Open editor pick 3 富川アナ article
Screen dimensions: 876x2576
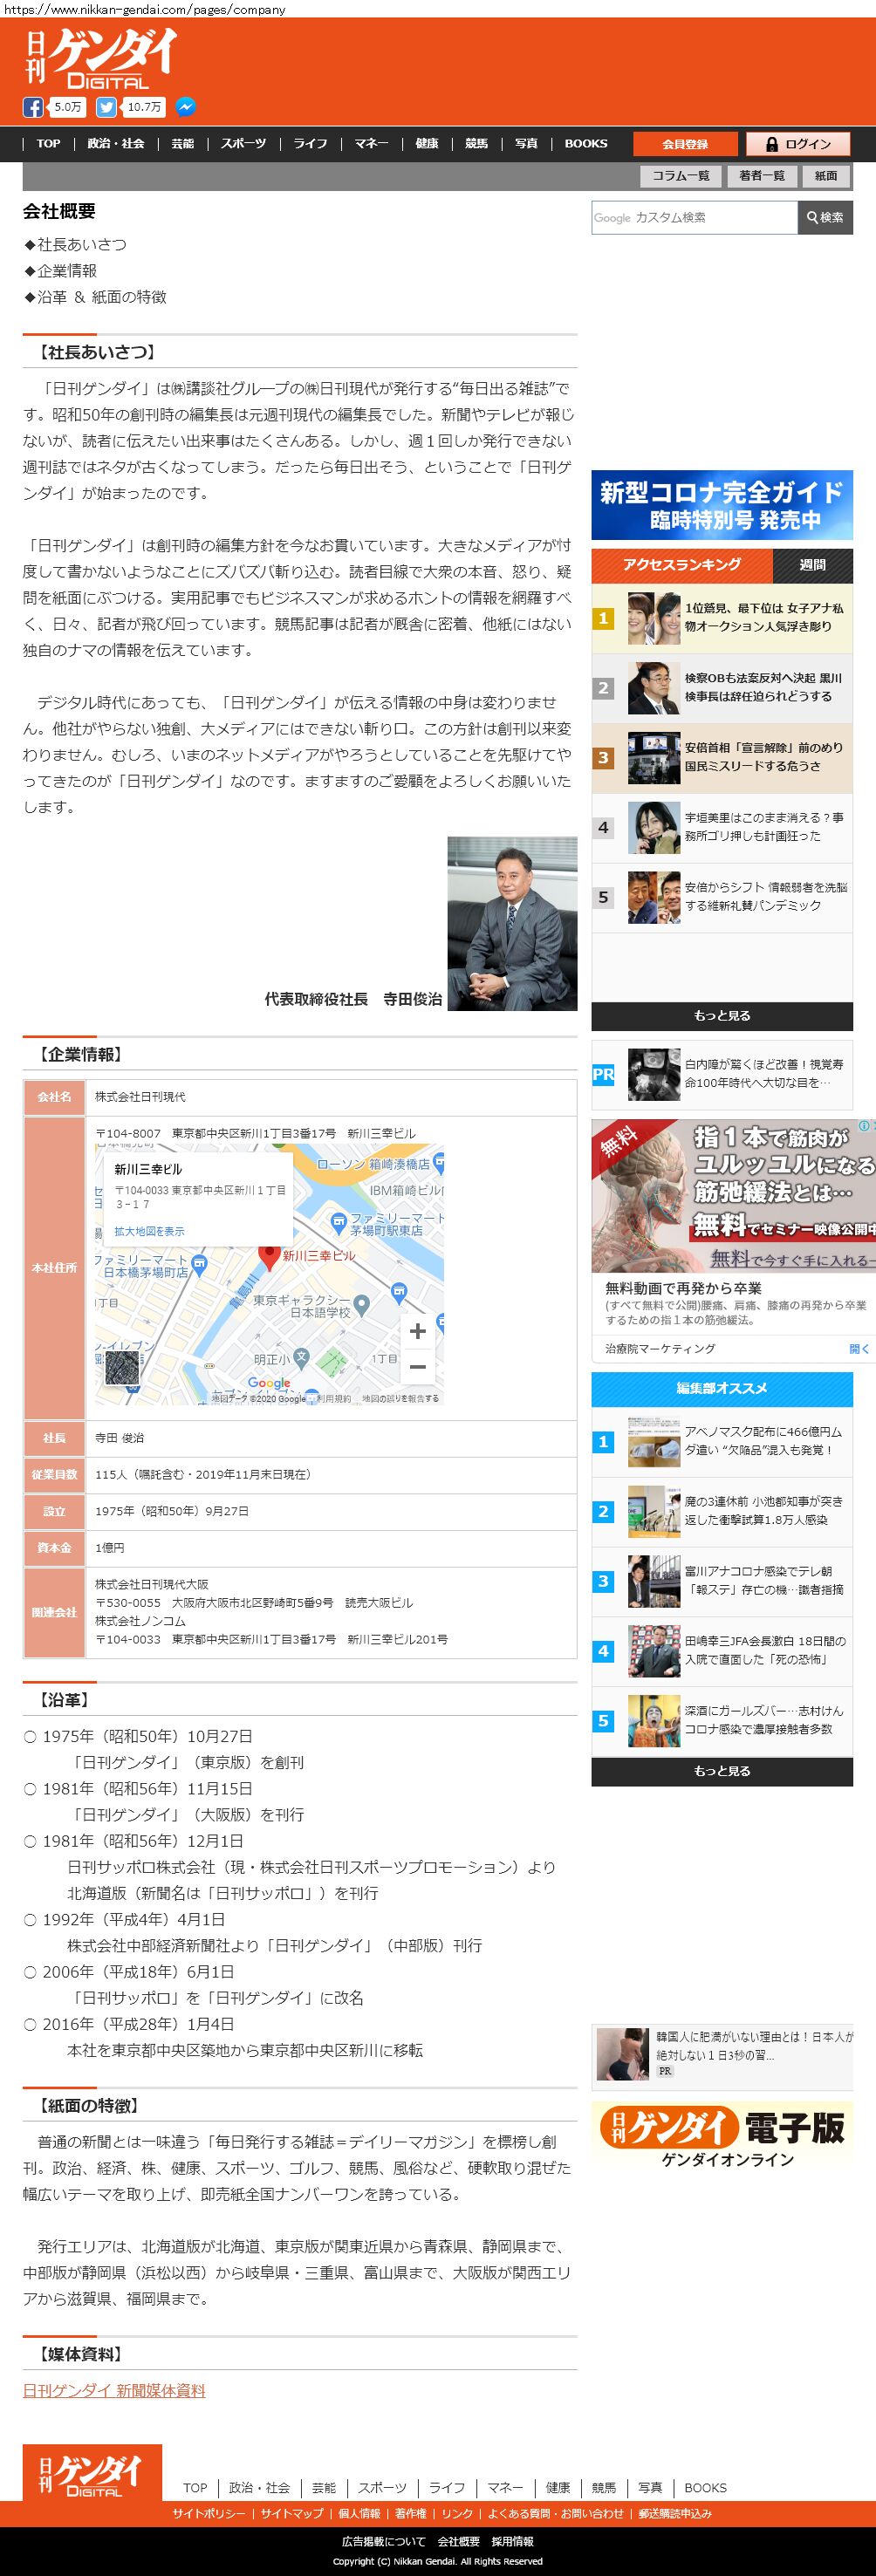pos(722,1582)
